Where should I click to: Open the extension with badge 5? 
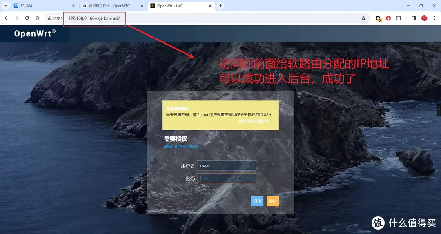coord(378,18)
